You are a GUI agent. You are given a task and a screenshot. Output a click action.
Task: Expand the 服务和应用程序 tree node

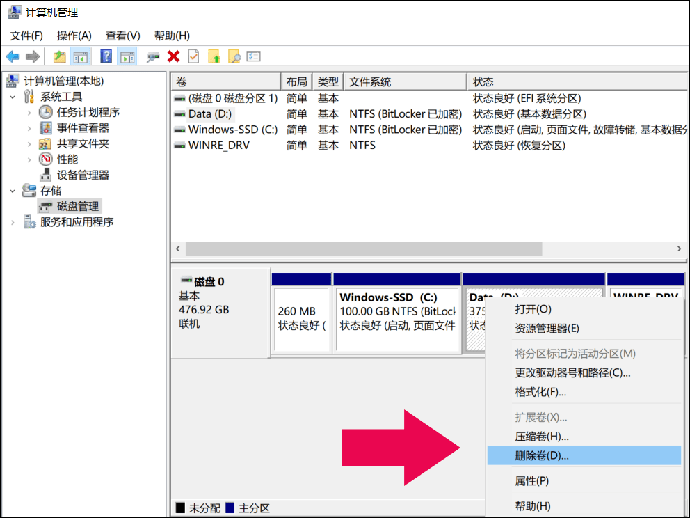[13, 222]
